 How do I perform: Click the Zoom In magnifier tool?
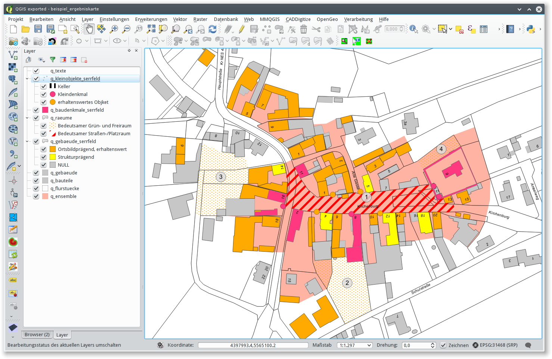click(x=114, y=29)
